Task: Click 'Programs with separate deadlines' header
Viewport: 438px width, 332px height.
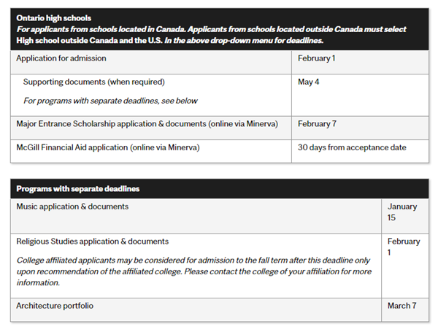Action: 78,189
